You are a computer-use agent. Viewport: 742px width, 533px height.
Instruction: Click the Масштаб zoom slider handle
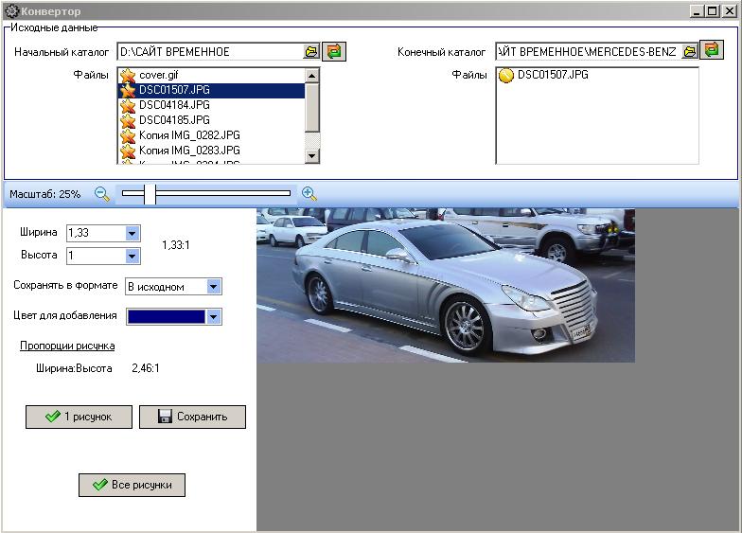click(150, 193)
